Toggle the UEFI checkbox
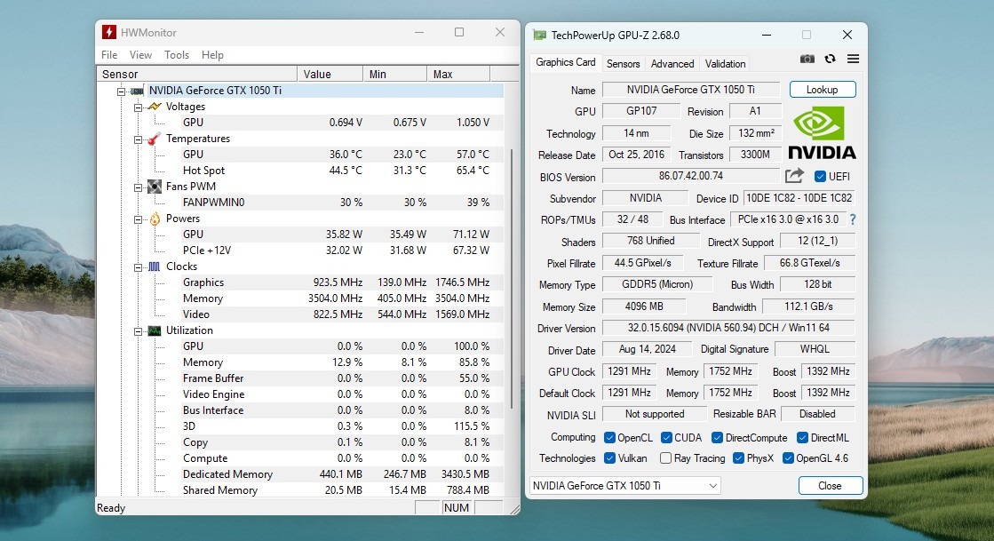Screen dimensions: 994x541 click(x=820, y=176)
